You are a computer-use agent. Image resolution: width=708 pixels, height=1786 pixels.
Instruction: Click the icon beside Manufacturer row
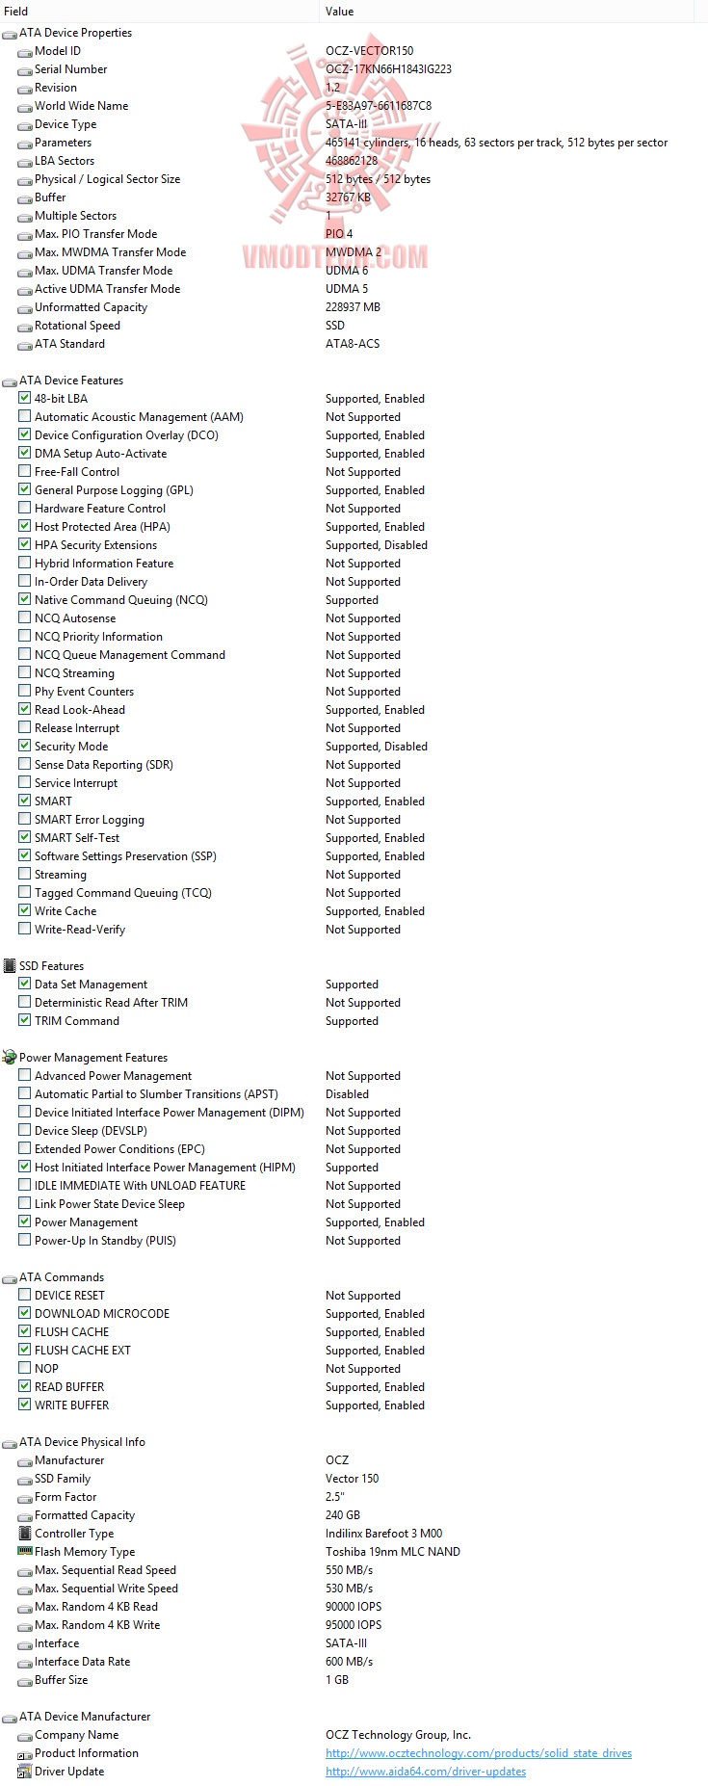[x=25, y=1461]
